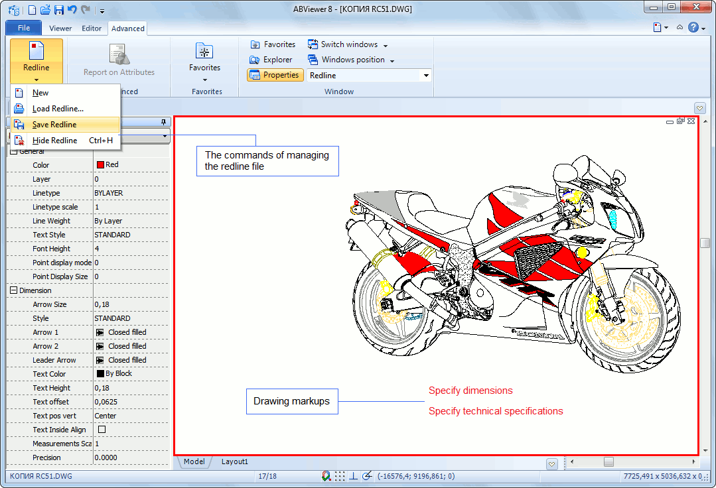This screenshot has height=488, width=716.
Task: Toggle the polar tracking icon in status bar
Action: pyautogui.click(x=367, y=476)
